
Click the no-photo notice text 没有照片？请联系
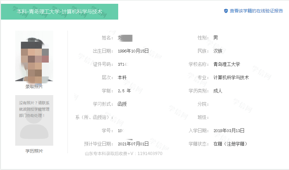point(34,103)
